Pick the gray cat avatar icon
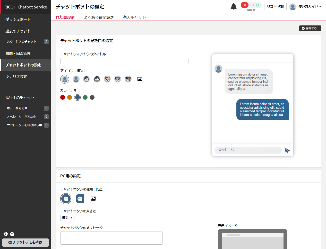Image resolution: width=326 pixels, height=249 pixels. [118, 79]
